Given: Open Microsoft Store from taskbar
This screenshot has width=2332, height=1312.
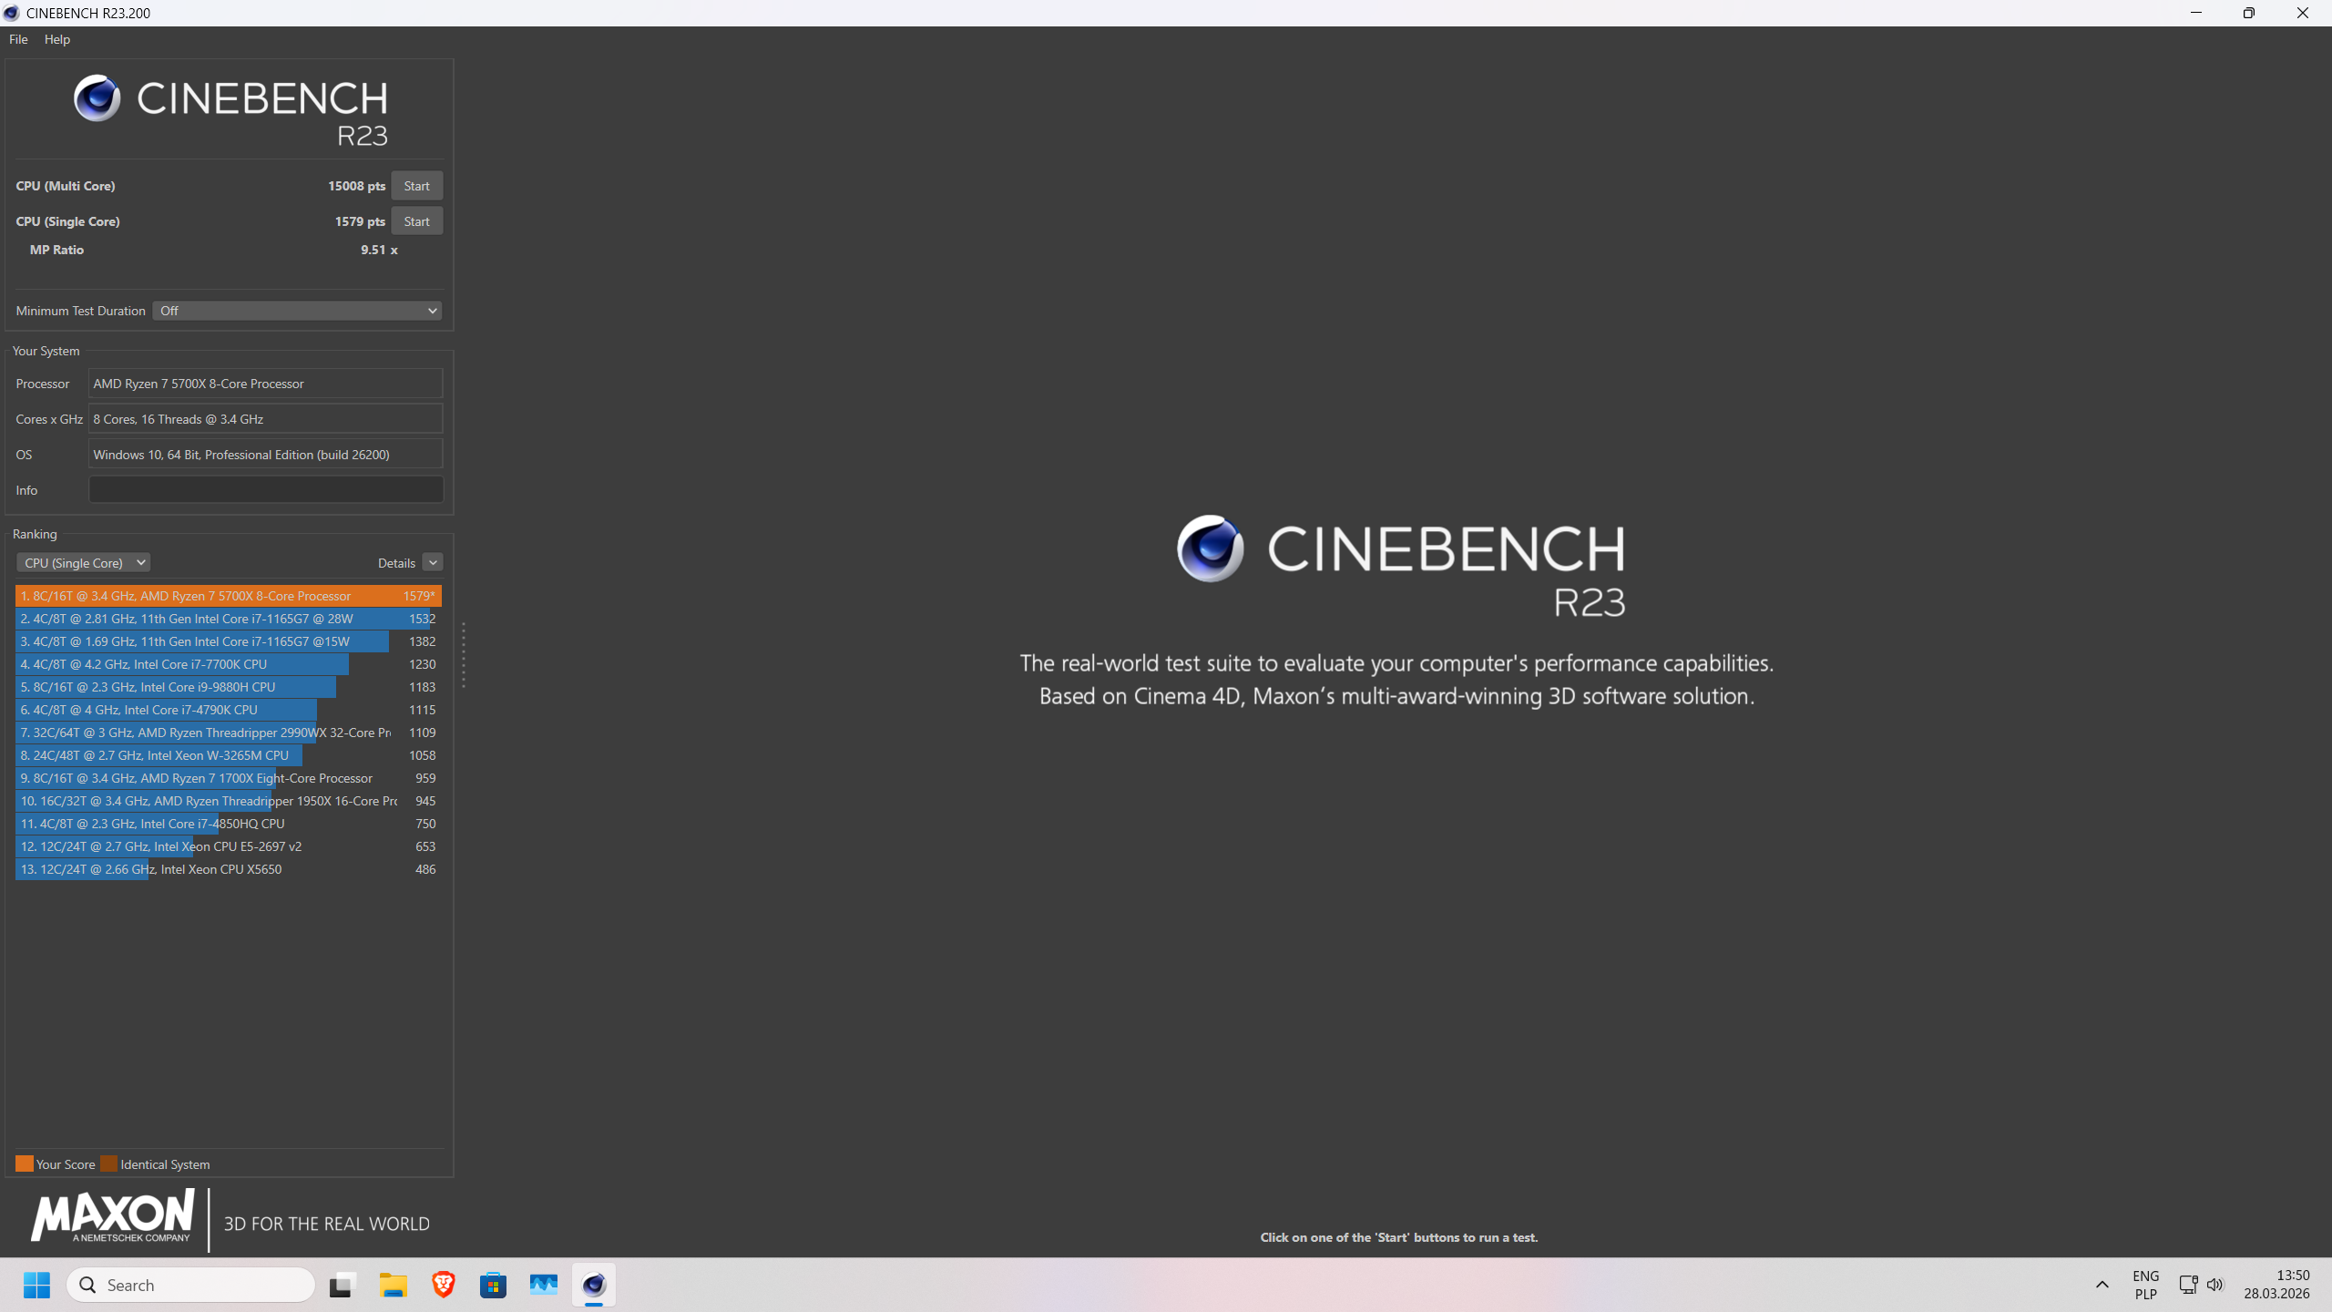Looking at the screenshot, I should 493,1285.
